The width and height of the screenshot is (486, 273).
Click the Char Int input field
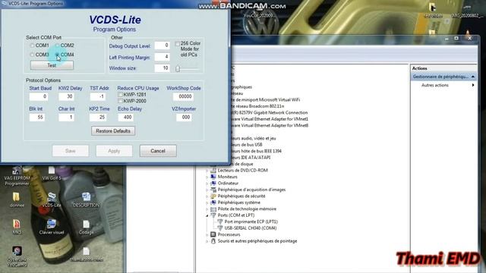click(x=66, y=118)
